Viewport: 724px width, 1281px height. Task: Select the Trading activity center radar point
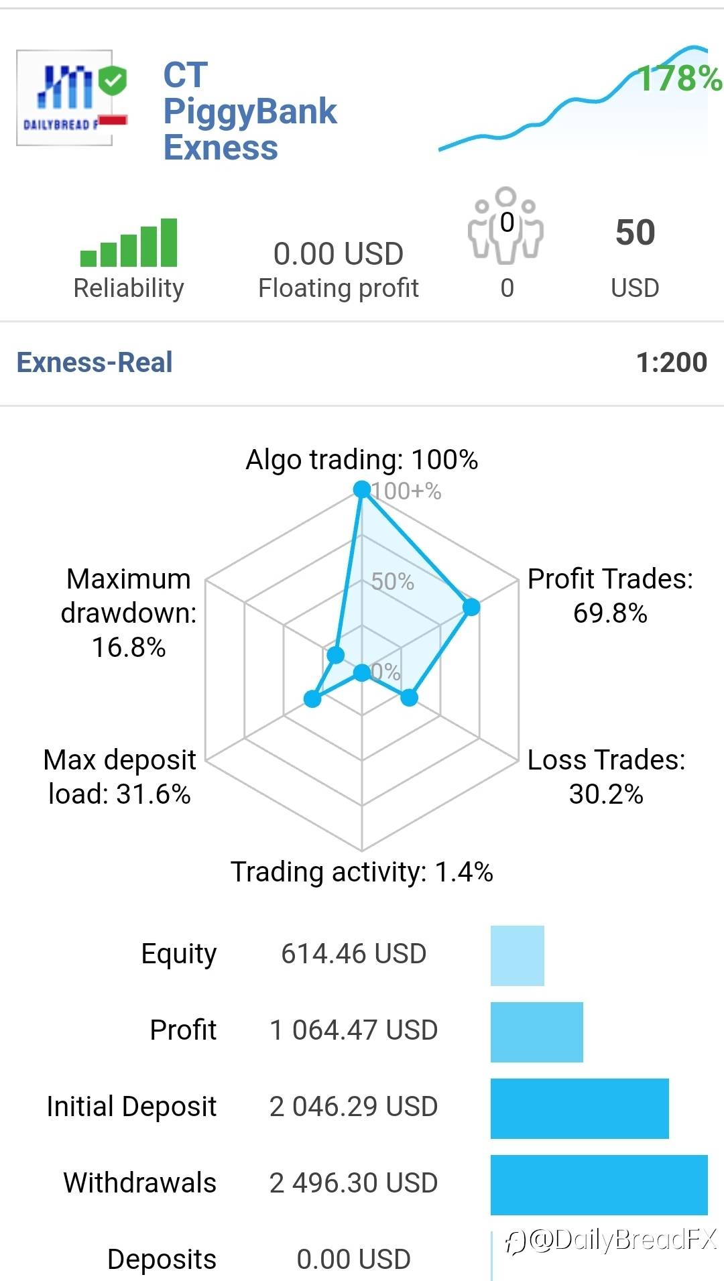pos(362,672)
